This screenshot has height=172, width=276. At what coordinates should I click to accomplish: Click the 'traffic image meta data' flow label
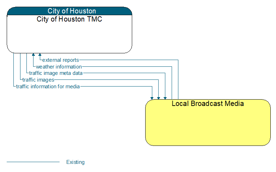pos(56,73)
